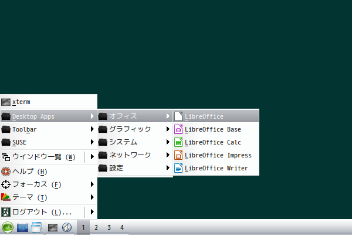Expand the 設定 submenu arrow
352x235 pixels.
168,168
